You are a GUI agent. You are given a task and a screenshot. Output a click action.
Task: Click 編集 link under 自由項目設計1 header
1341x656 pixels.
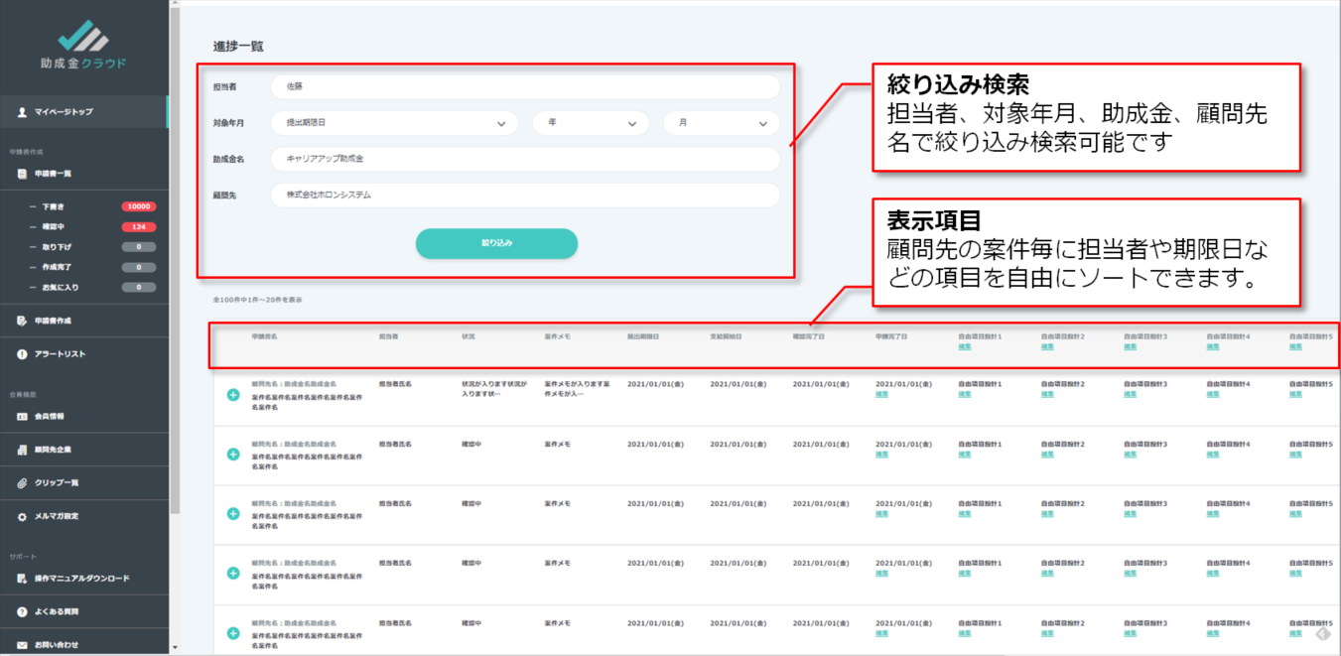click(964, 346)
